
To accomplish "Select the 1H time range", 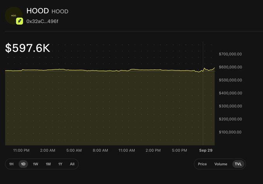I will (11, 164).
